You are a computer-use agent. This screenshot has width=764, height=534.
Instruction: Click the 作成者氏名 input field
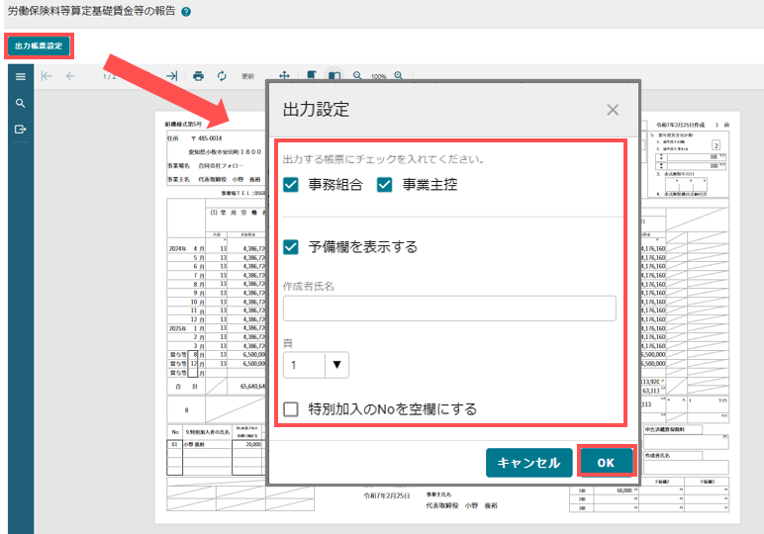pos(449,309)
